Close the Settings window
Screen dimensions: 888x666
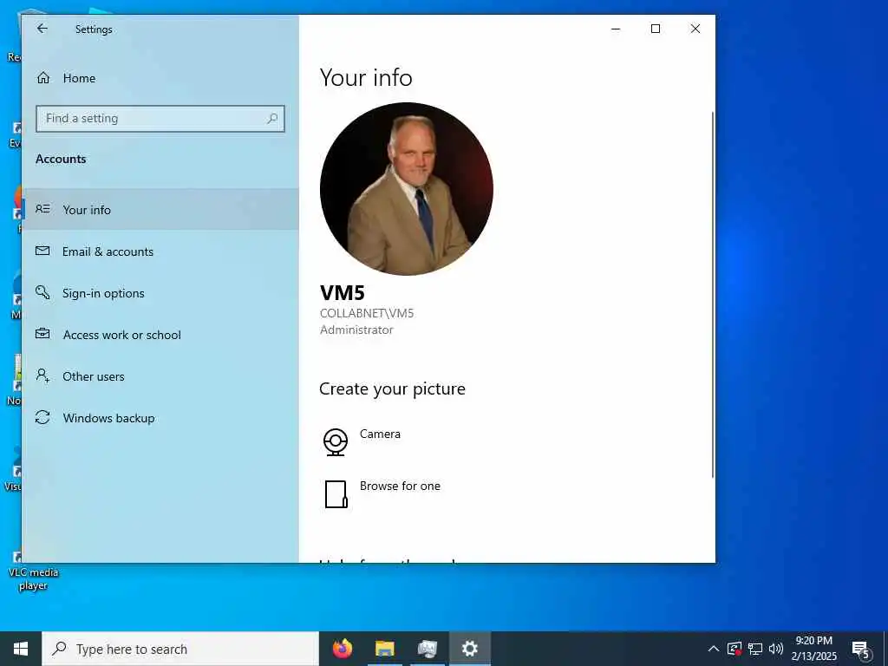pyautogui.click(x=695, y=29)
